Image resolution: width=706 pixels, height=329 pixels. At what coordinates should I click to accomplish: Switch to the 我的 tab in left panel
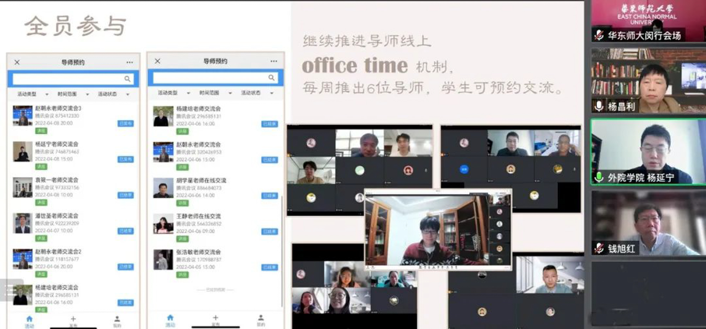tap(117, 321)
